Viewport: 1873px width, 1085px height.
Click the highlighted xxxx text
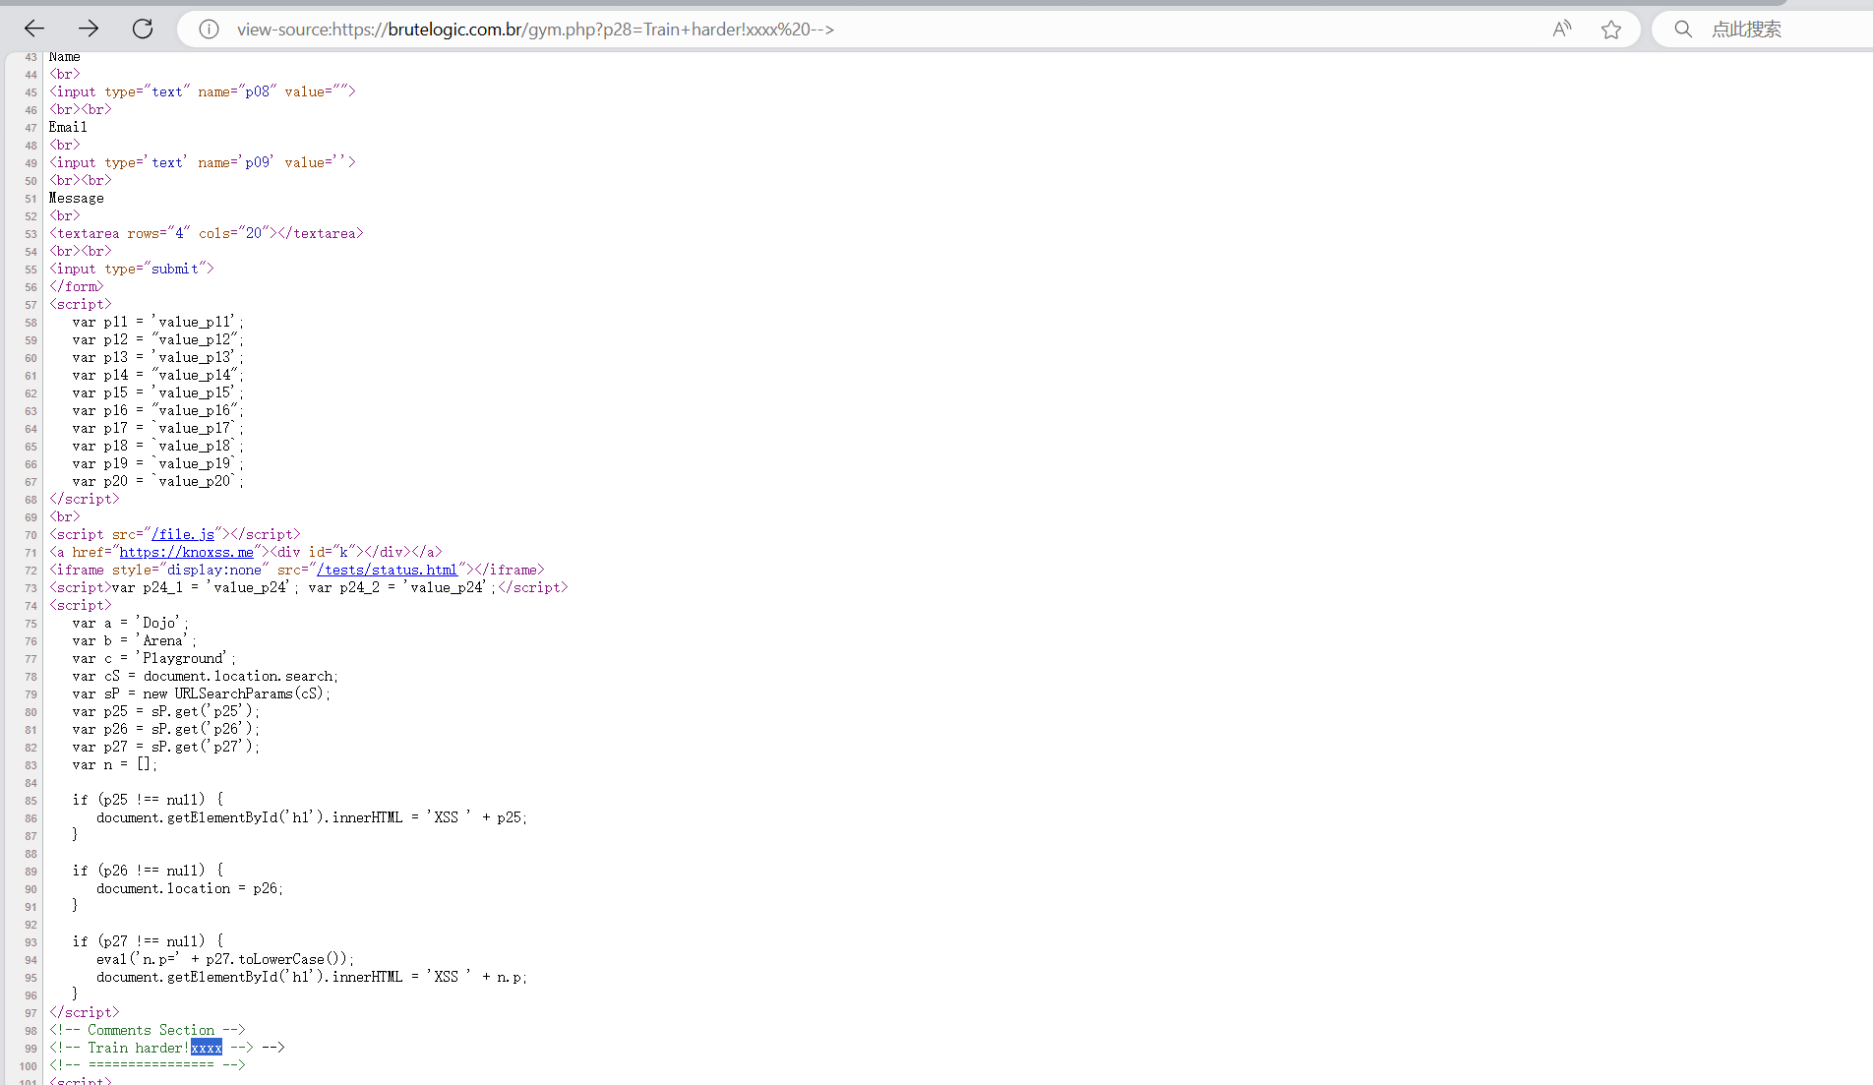click(x=207, y=1048)
